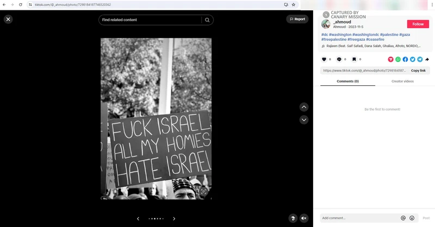
Task: Go to the next post with down chevron
Action: pos(304,119)
